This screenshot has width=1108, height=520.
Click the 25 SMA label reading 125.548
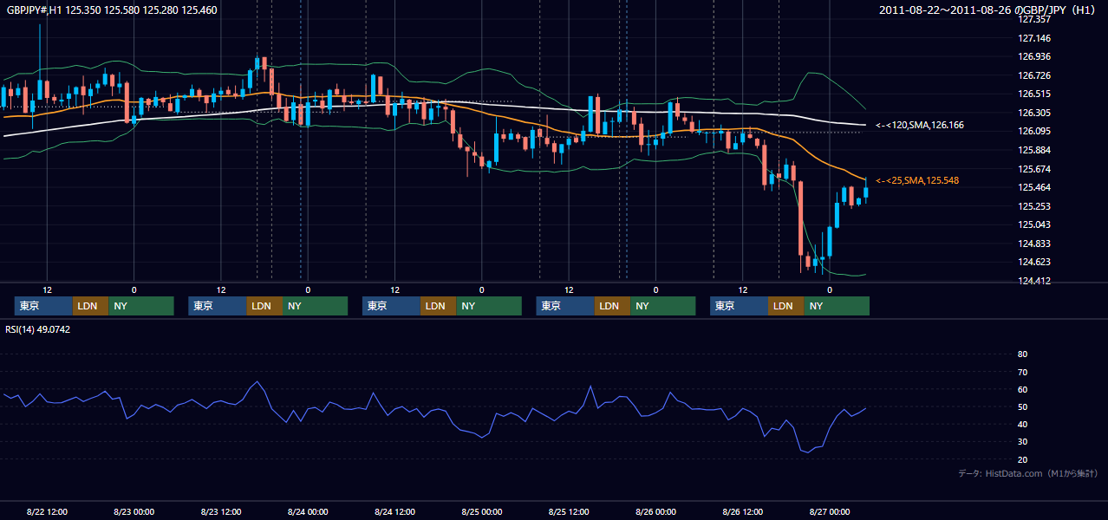click(x=917, y=180)
